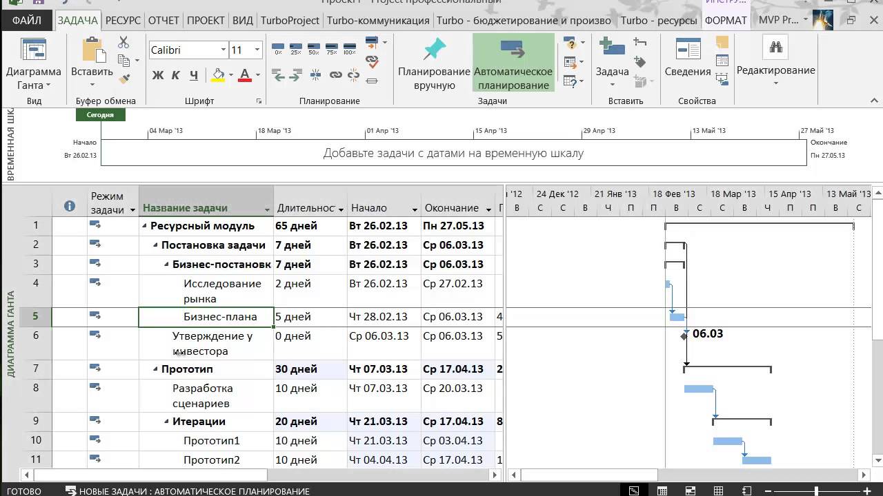Split the task

pos(316,75)
